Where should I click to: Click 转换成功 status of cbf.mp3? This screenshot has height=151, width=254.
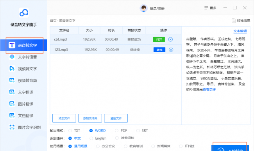pos(134,39)
